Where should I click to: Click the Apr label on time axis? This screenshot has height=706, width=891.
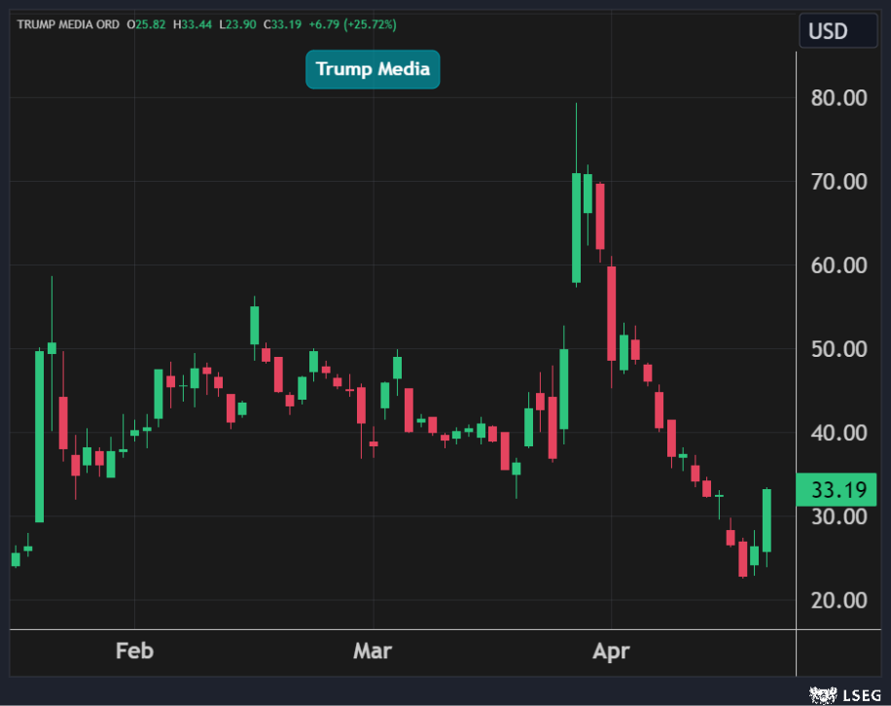(x=611, y=651)
